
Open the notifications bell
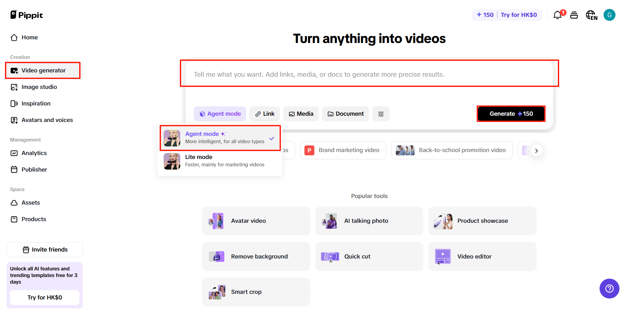pyautogui.click(x=557, y=15)
